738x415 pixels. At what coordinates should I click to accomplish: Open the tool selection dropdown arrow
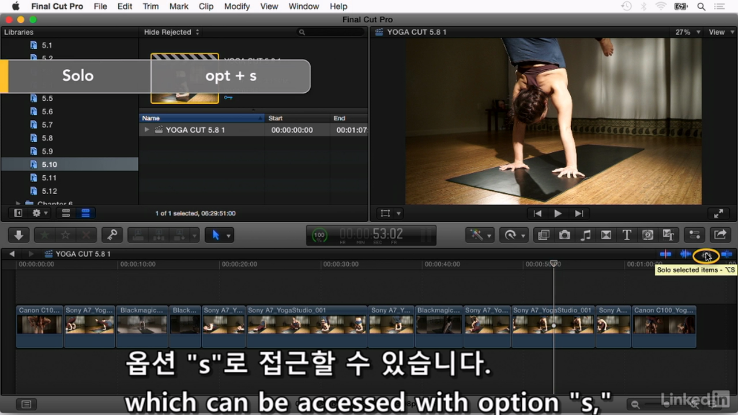click(x=228, y=235)
